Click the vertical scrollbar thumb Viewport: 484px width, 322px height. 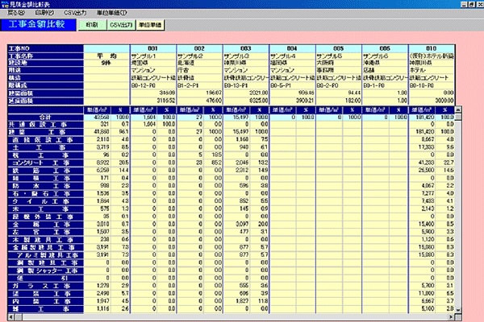pos(458,117)
